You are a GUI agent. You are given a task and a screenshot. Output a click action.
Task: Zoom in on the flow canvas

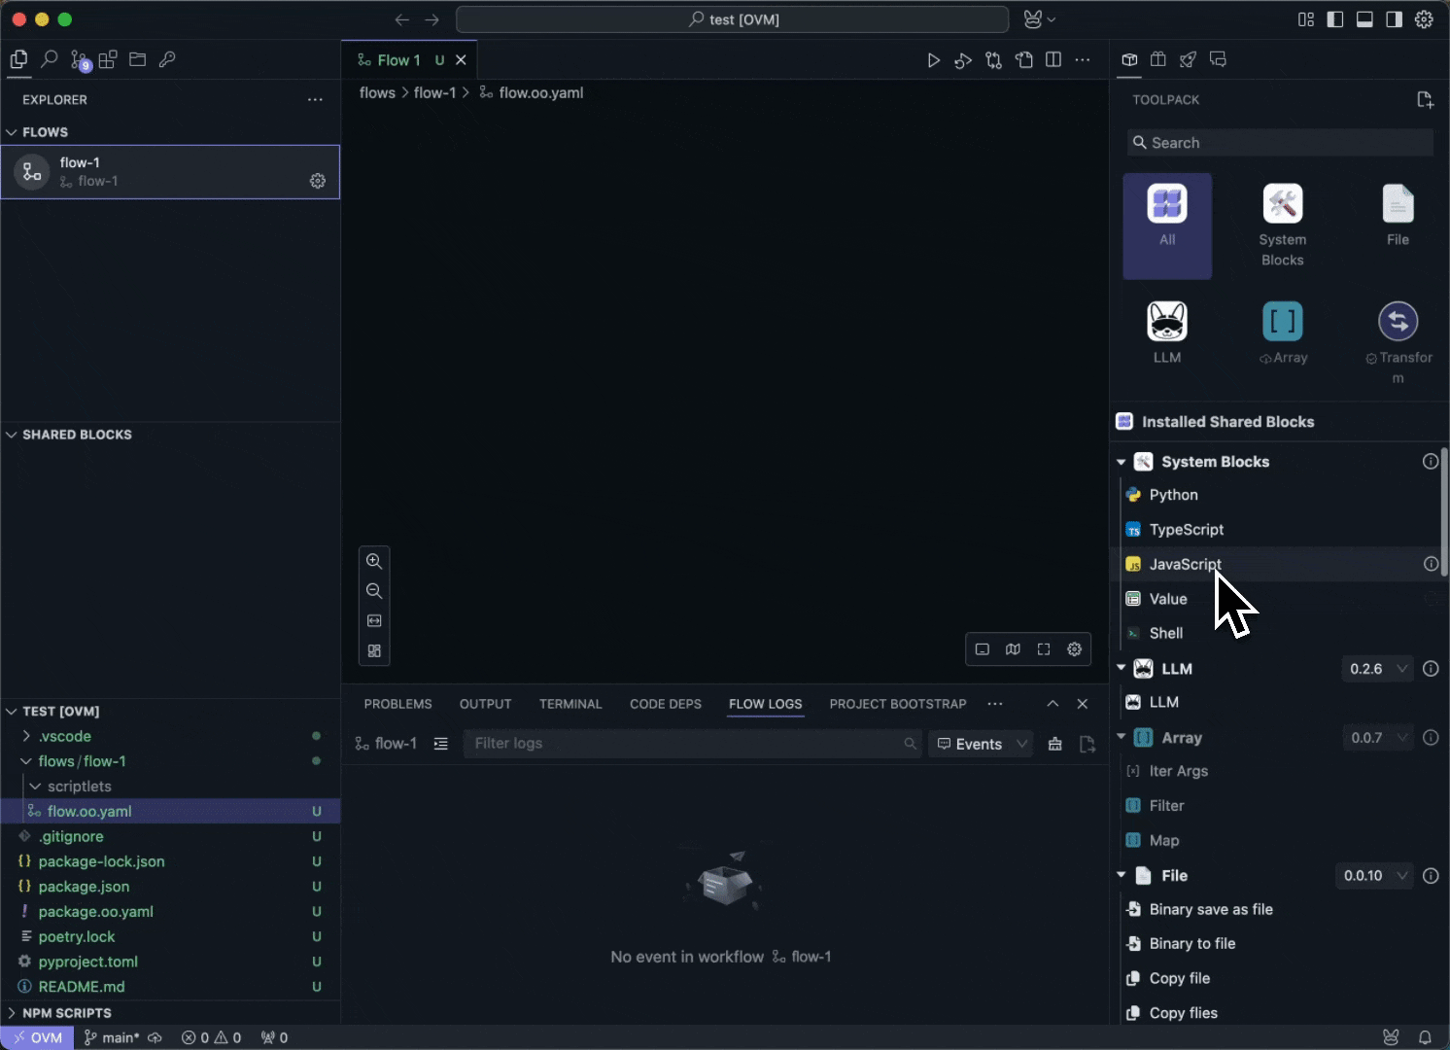[374, 561]
